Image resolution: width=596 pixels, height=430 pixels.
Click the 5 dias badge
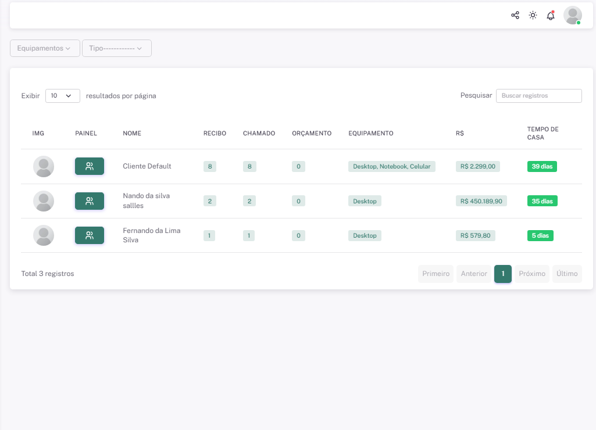click(540, 235)
